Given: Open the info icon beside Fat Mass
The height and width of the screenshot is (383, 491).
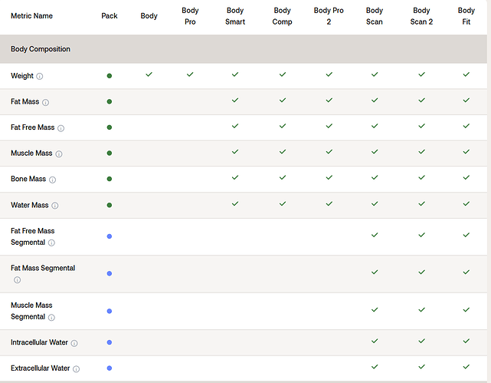Looking at the screenshot, I should 45,102.
